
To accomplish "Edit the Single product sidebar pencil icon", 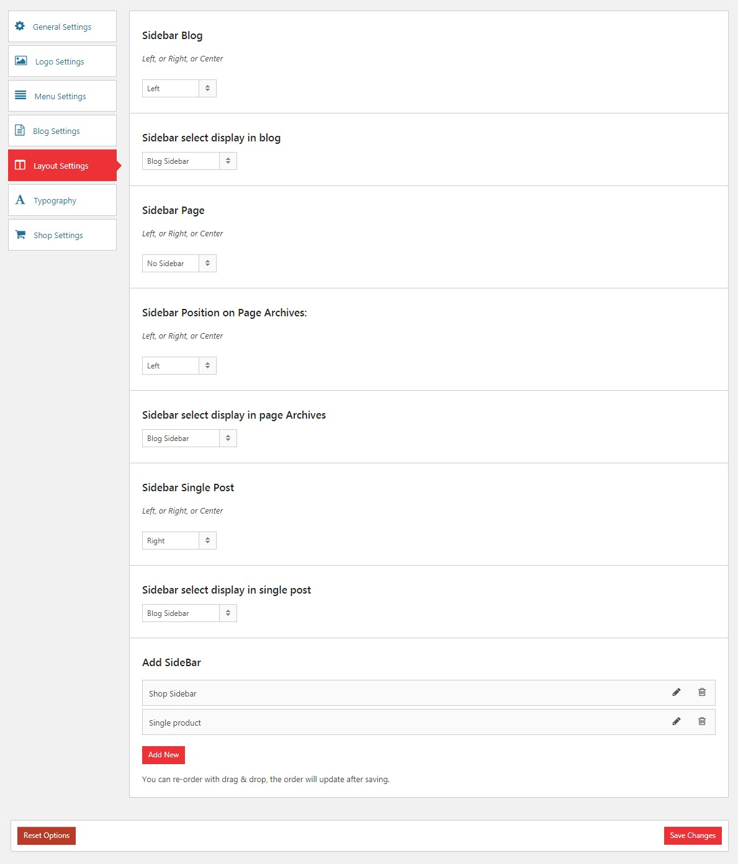I will pos(677,721).
